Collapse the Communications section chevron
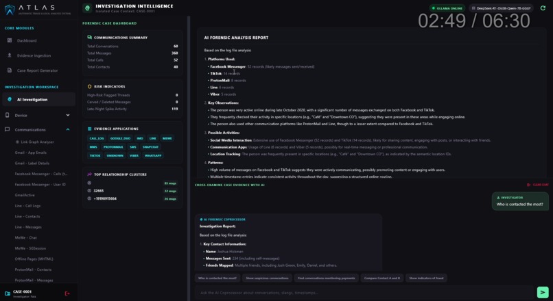This screenshot has width=553, height=301. 68,130
